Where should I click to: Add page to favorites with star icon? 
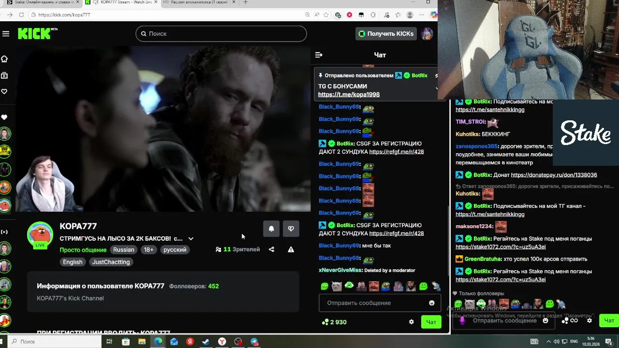[326, 14]
